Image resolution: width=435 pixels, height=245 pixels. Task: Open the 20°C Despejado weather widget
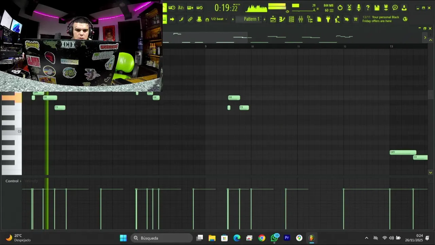point(19,238)
